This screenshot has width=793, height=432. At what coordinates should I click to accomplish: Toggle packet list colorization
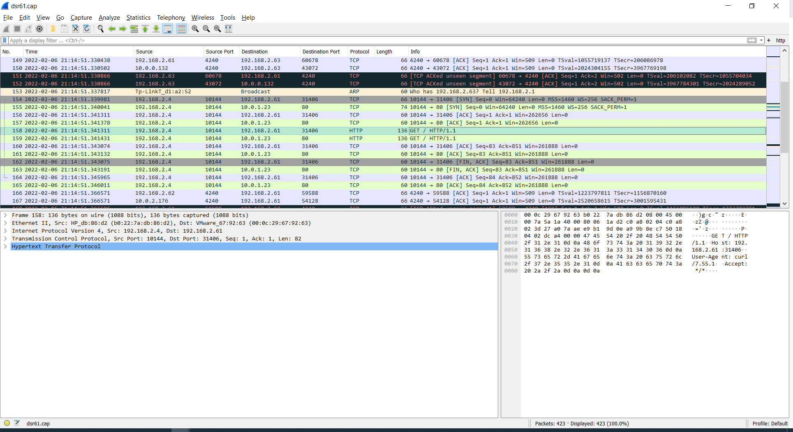click(181, 29)
